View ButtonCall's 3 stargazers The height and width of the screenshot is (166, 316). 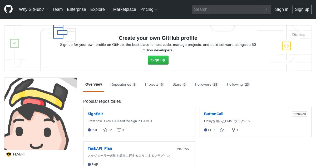coord(223,130)
